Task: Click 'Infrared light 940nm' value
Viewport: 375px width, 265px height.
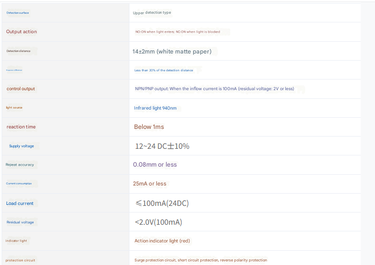Action: (x=155, y=108)
